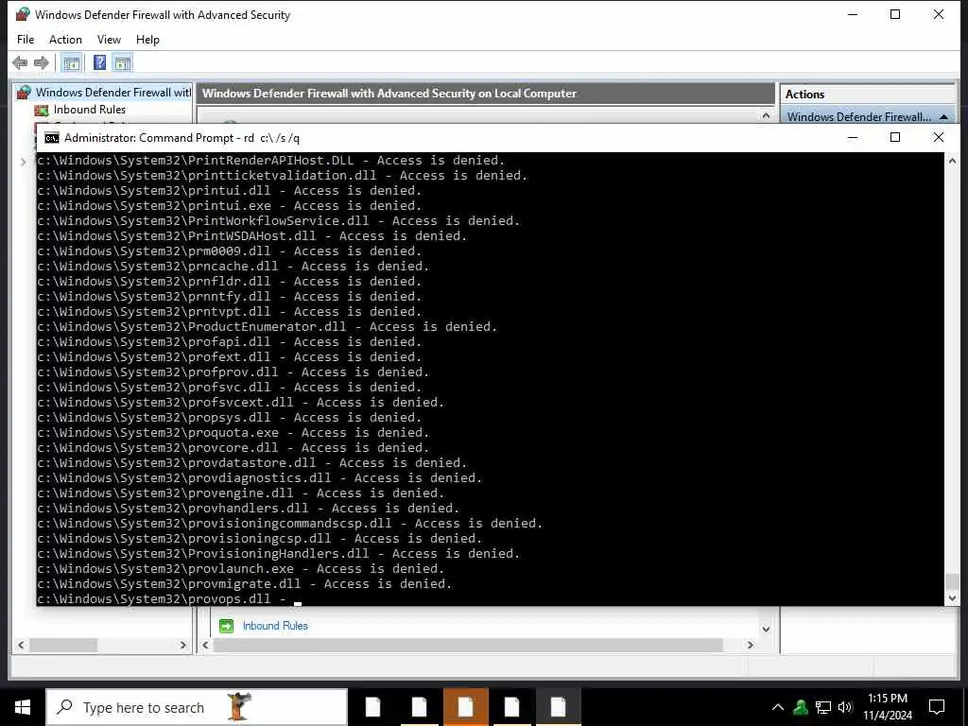Screen dimensions: 968x726
Task: Click the first taskbar file icon
Action: pos(372,707)
